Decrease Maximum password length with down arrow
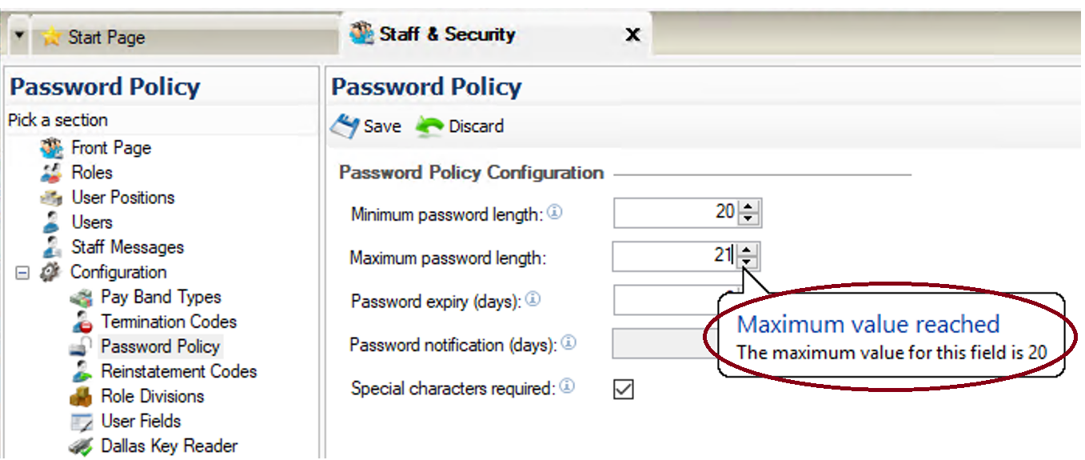 pos(748,262)
